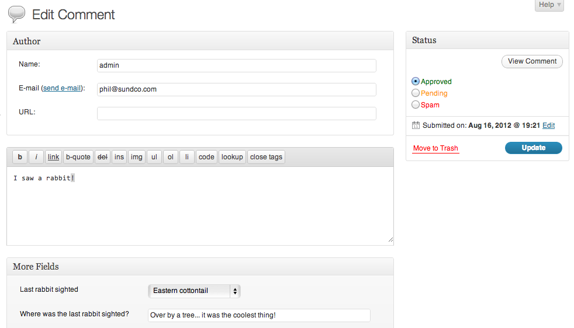Viewport: 574px width, 328px height.
Task: Mark the comment as Pending
Action: click(x=416, y=93)
